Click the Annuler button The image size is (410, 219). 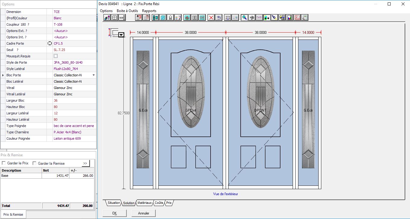144,213
